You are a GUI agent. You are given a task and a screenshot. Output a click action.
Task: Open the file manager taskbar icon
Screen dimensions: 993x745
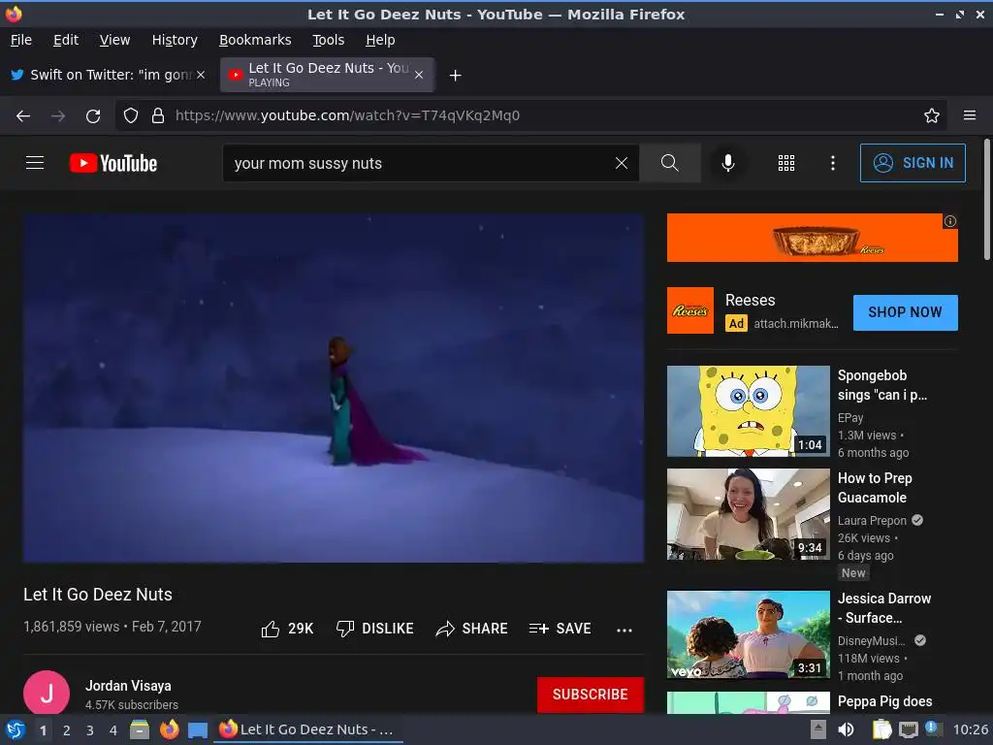[140, 729]
